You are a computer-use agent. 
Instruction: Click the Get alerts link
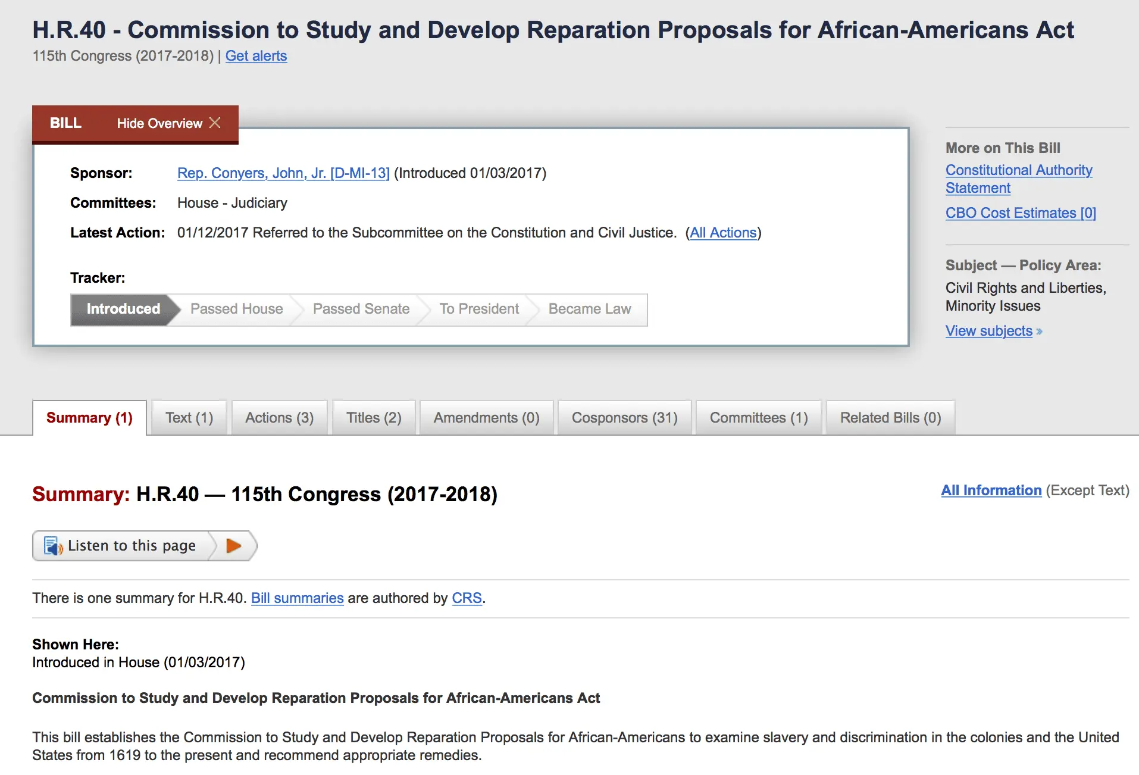(256, 56)
